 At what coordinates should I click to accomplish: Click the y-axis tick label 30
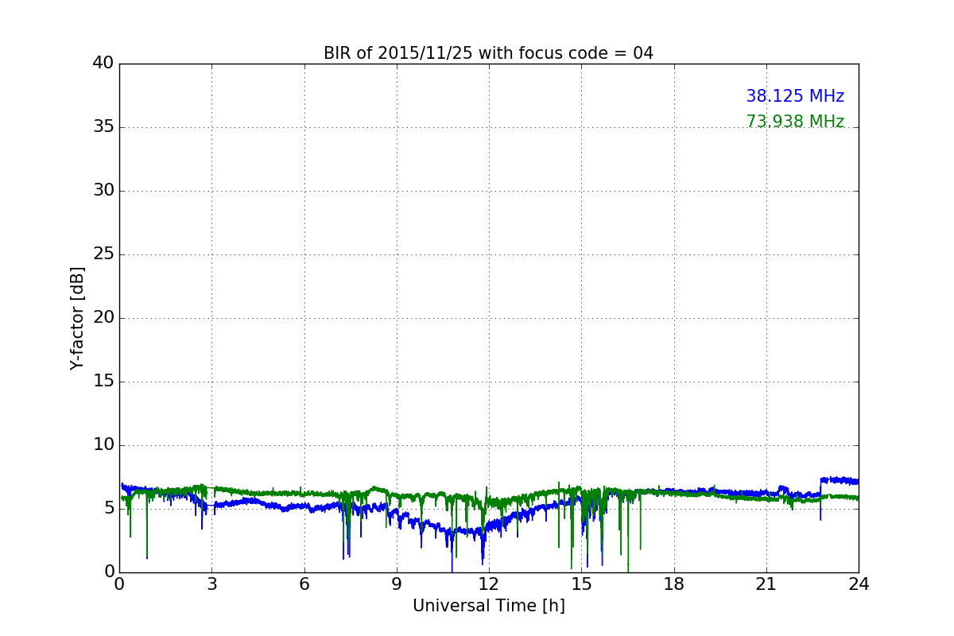click(103, 191)
